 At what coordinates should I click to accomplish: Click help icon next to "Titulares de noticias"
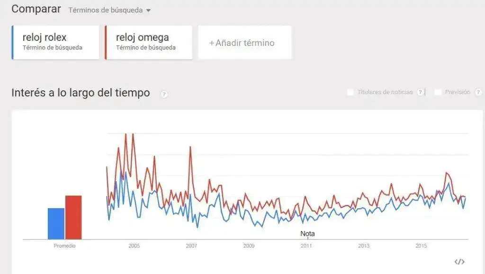421,92
